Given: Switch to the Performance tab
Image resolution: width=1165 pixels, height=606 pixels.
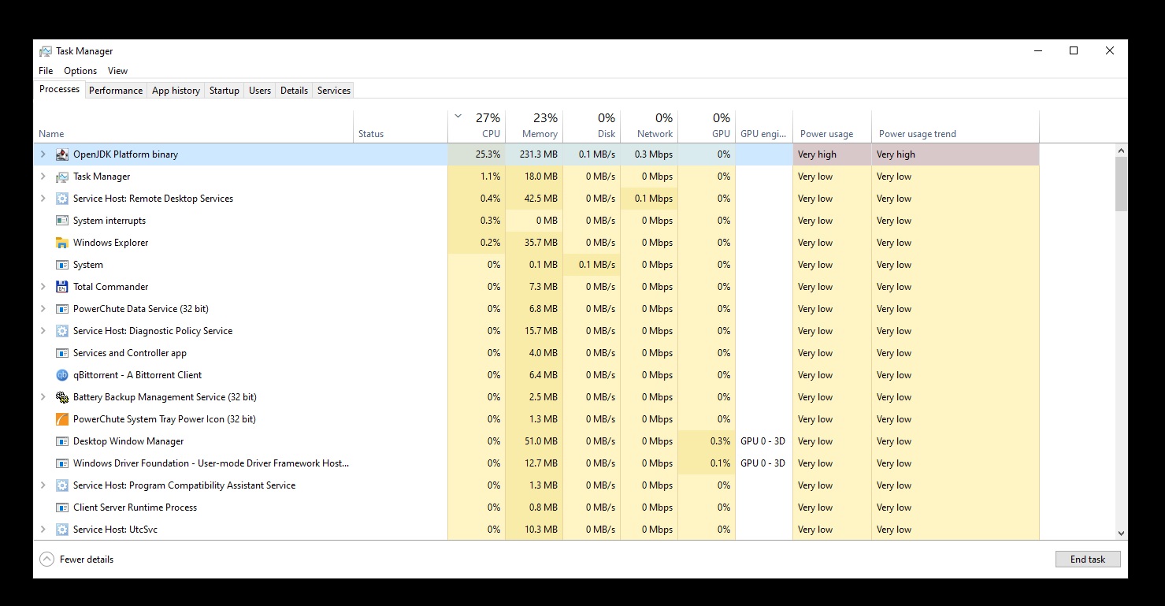Looking at the screenshot, I should [x=116, y=91].
